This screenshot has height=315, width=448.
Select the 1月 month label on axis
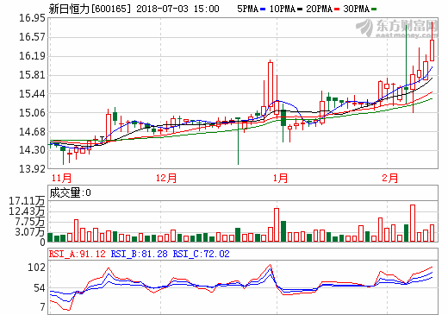click(280, 178)
